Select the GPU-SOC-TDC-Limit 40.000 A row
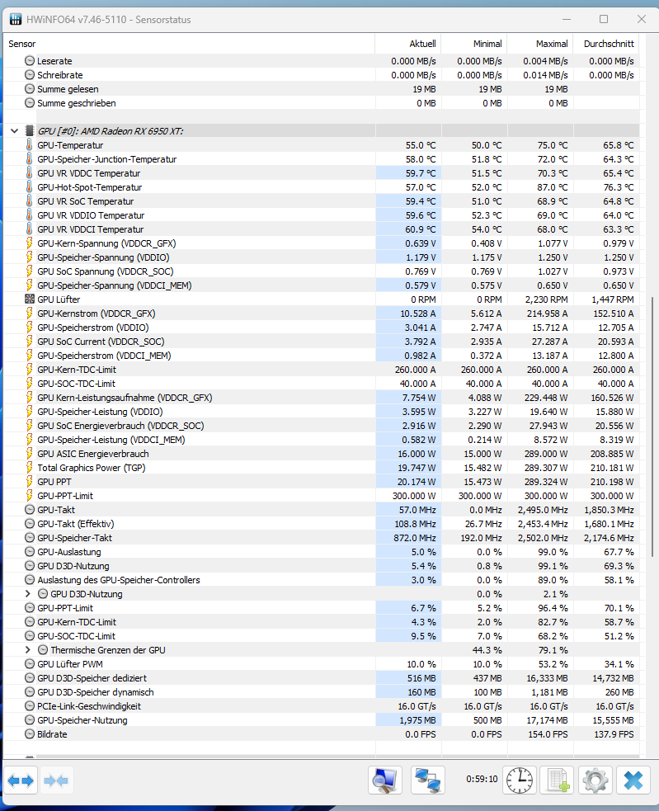This screenshot has height=811, width=659. click(x=321, y=384)
